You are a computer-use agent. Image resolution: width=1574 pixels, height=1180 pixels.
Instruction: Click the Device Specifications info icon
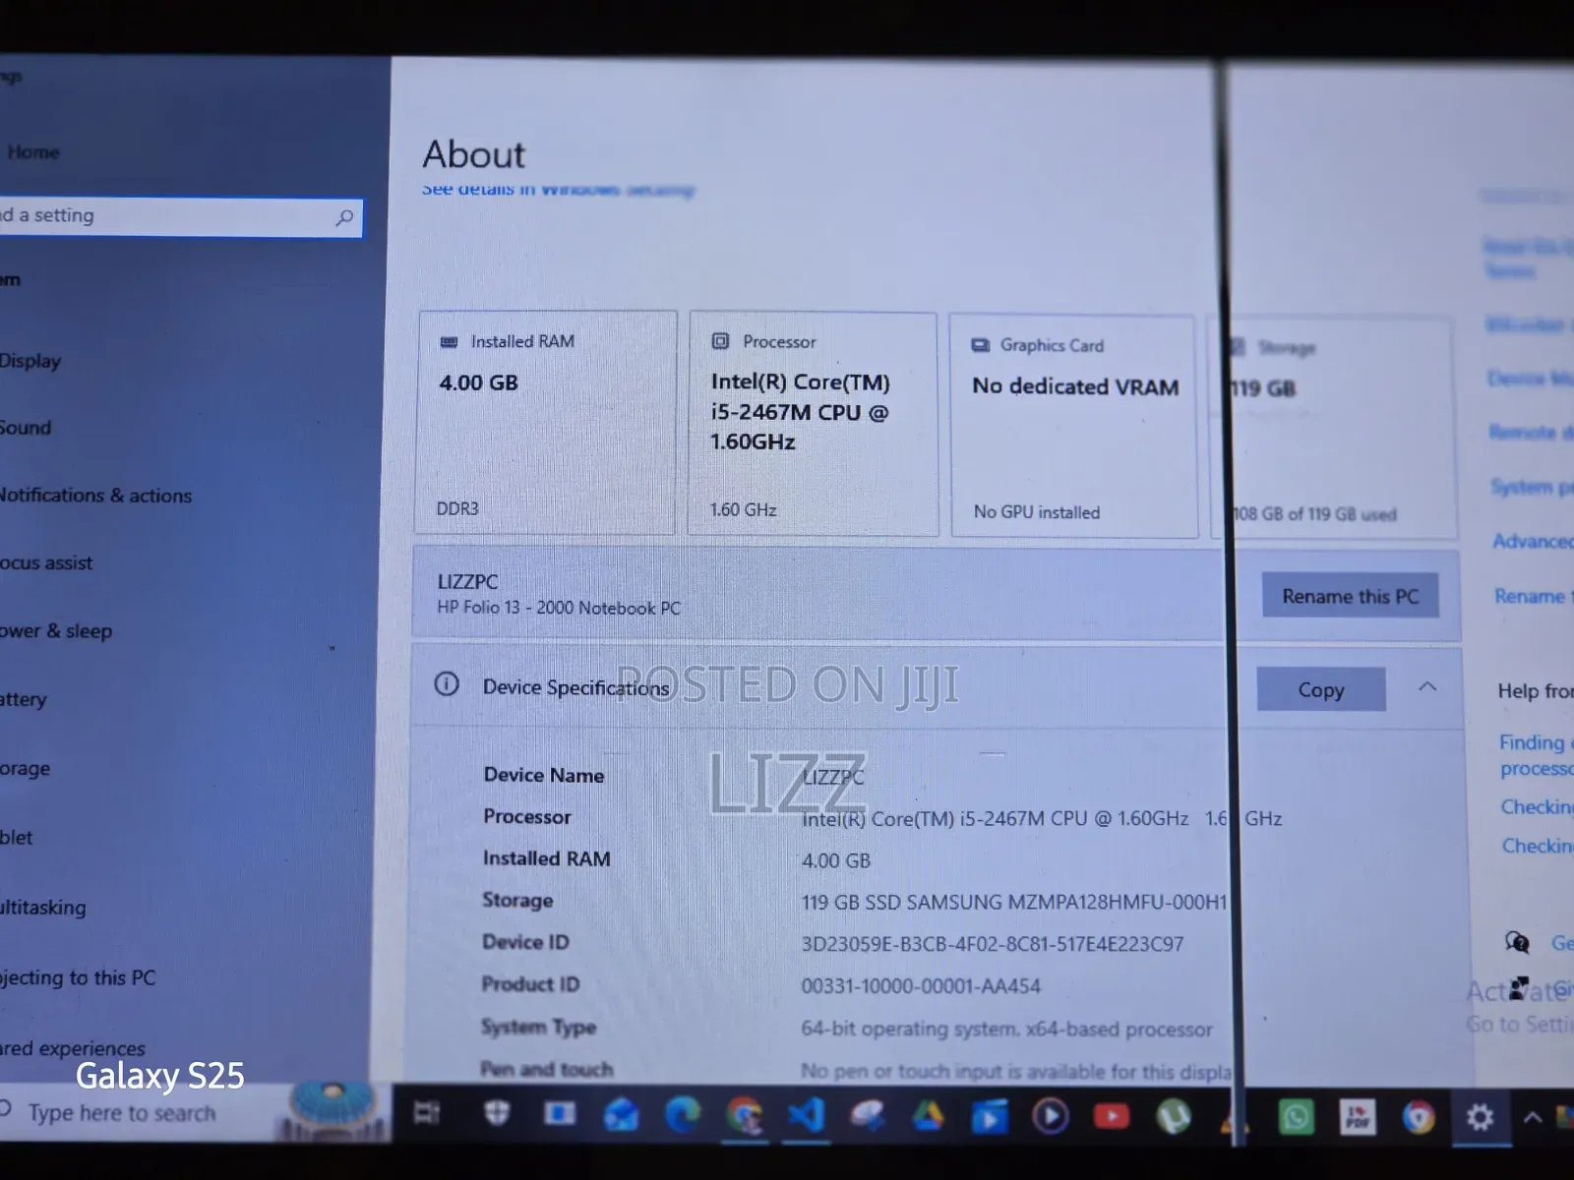[x=447, y=684]
